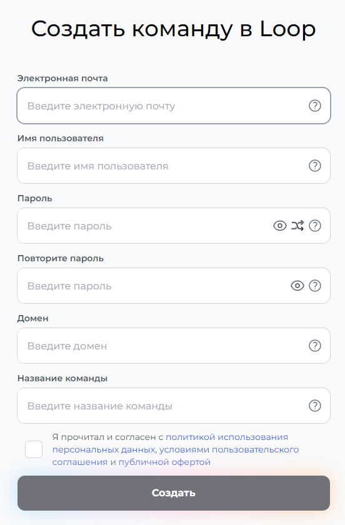
Task: Check the agreement checkbox
Action: (34, 449)
